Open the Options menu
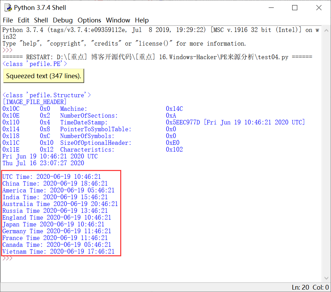The width and height of the screenshot is (331, 292). pos(89,20)
